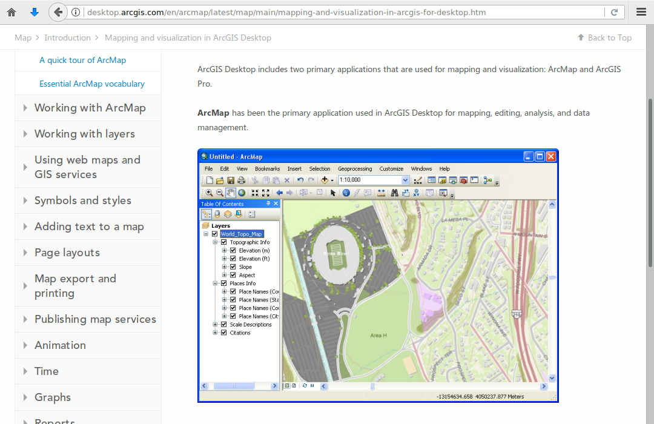Select the Identify info tool
654x424 pixels.
click(346, 193)
